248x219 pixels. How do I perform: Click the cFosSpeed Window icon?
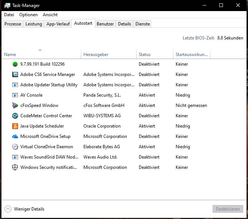click(15, 105)
